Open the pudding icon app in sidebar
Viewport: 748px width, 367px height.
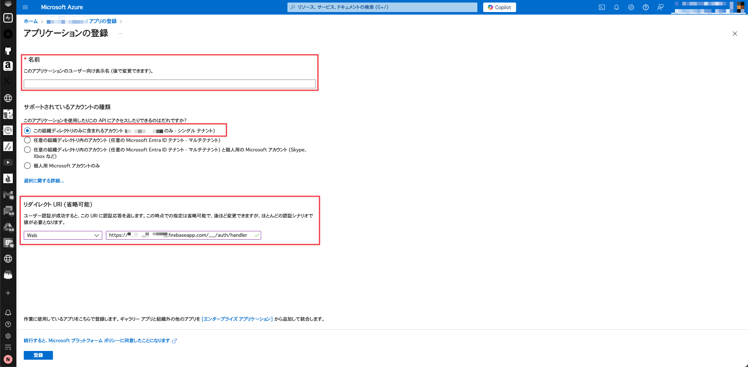[8, 275]
